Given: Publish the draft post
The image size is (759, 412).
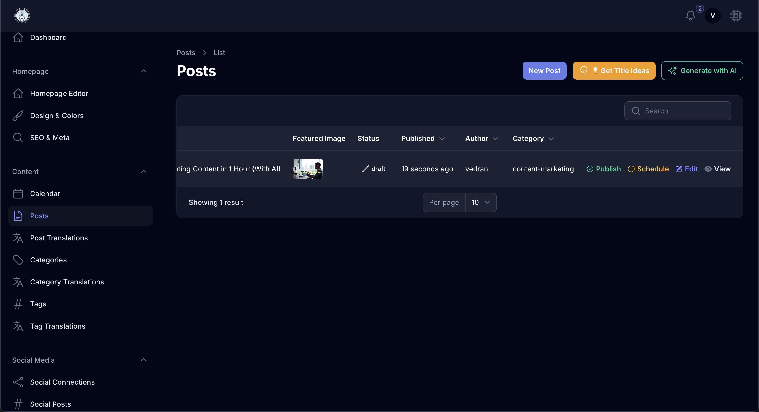Looking at the screenshot, I should 604,169.
